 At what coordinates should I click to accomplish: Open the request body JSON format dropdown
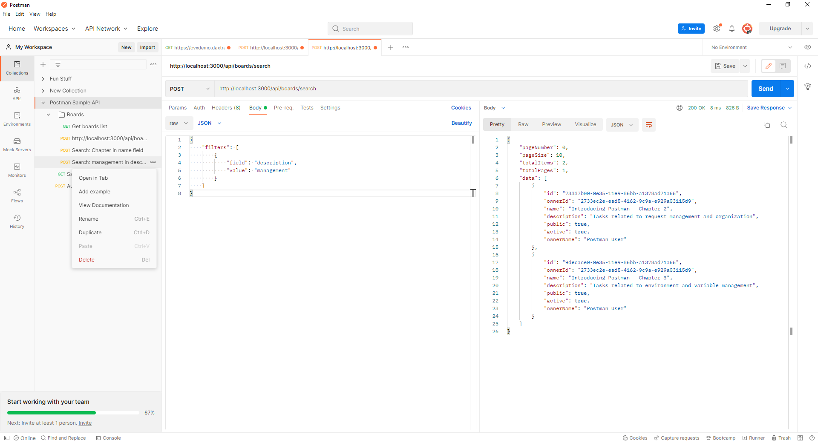point(210,123)
